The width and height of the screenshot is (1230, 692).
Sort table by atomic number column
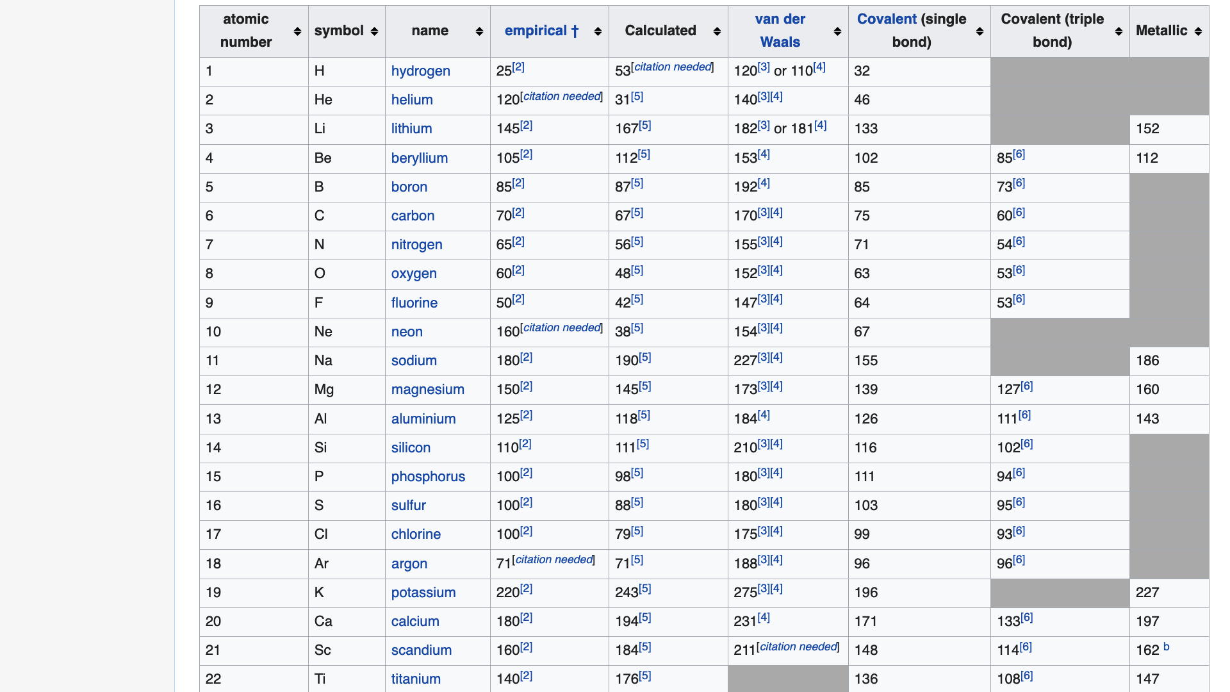297,31
